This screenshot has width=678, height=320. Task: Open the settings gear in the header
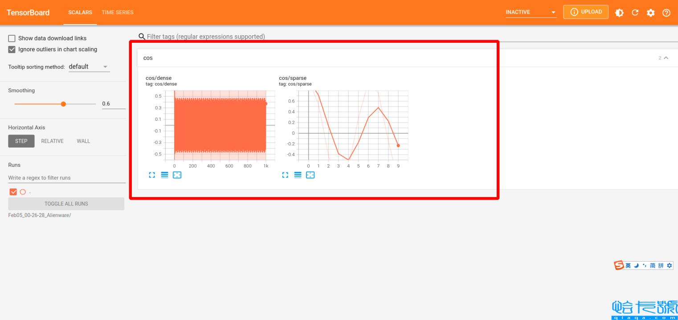click(650, 12)
